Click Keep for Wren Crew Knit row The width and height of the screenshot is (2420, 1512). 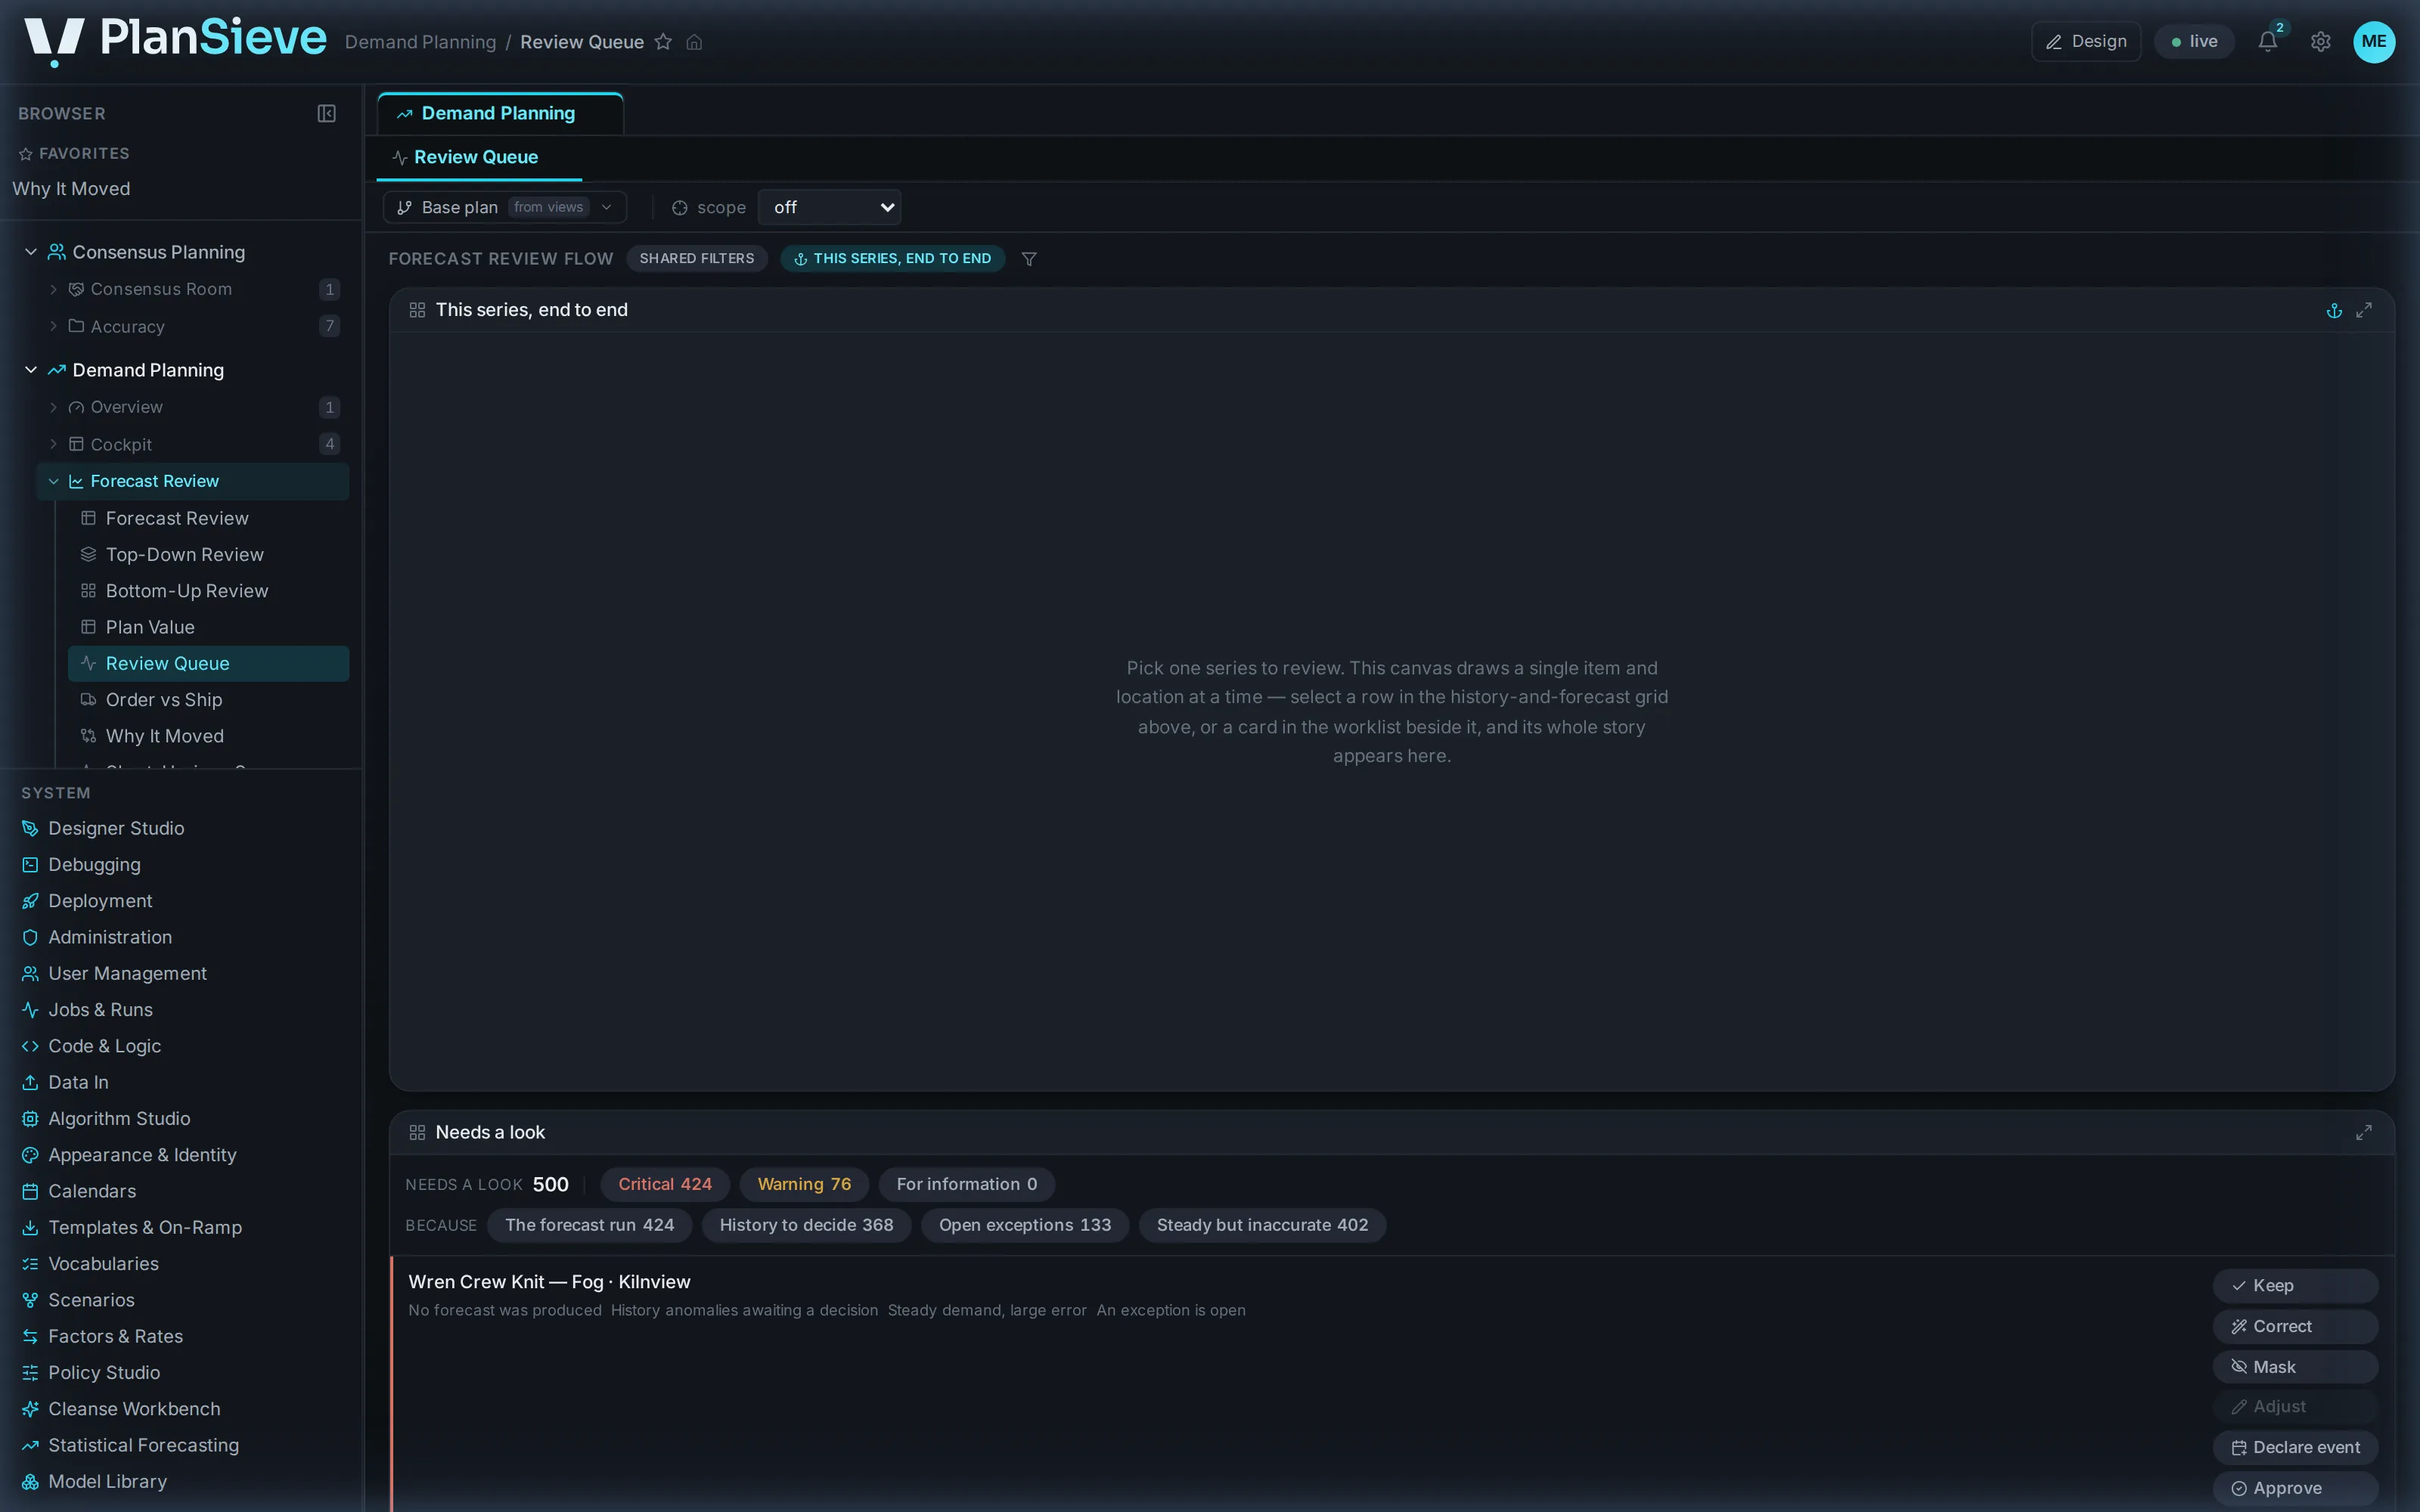pyautogui.click(x=2295, y=1285)
